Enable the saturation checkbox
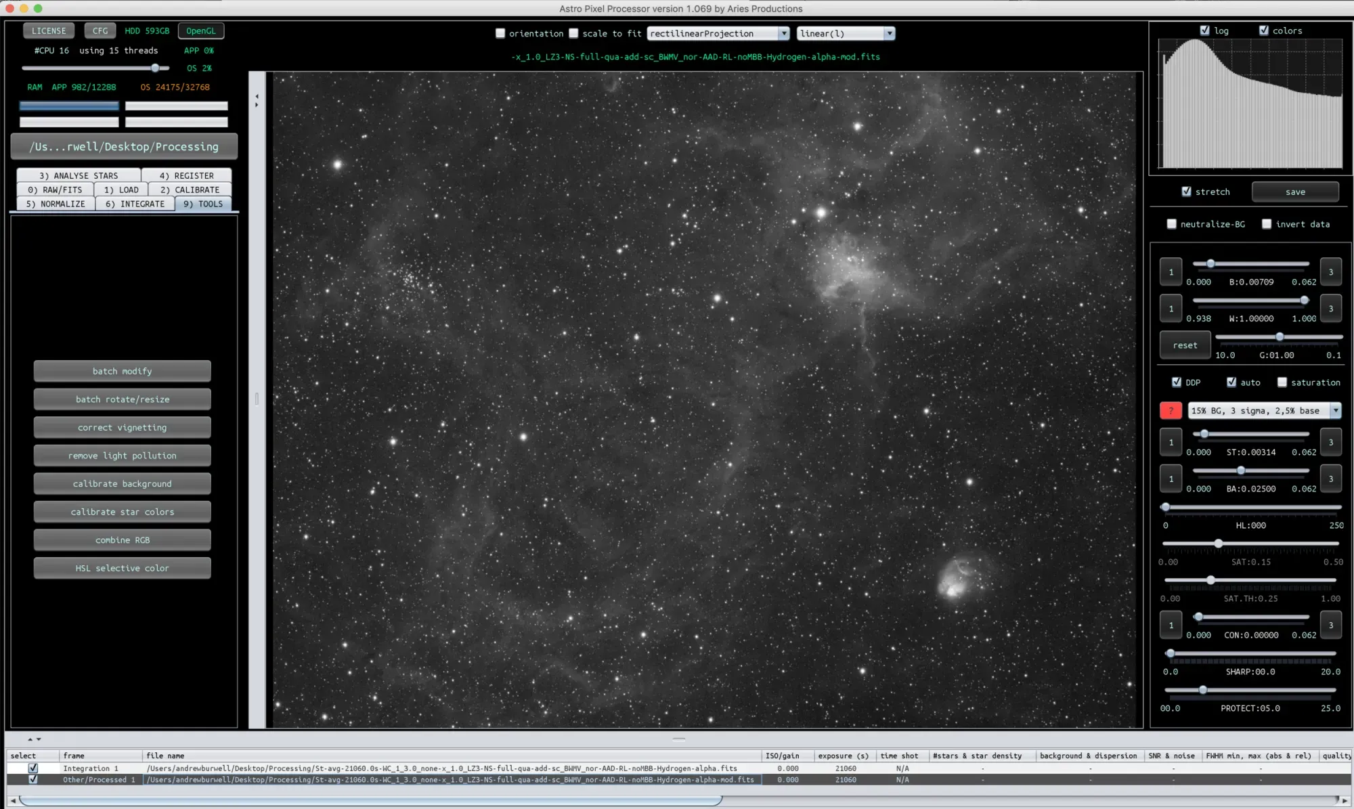The height and width of the screenshot is (809, 1354). point(1282,382)
